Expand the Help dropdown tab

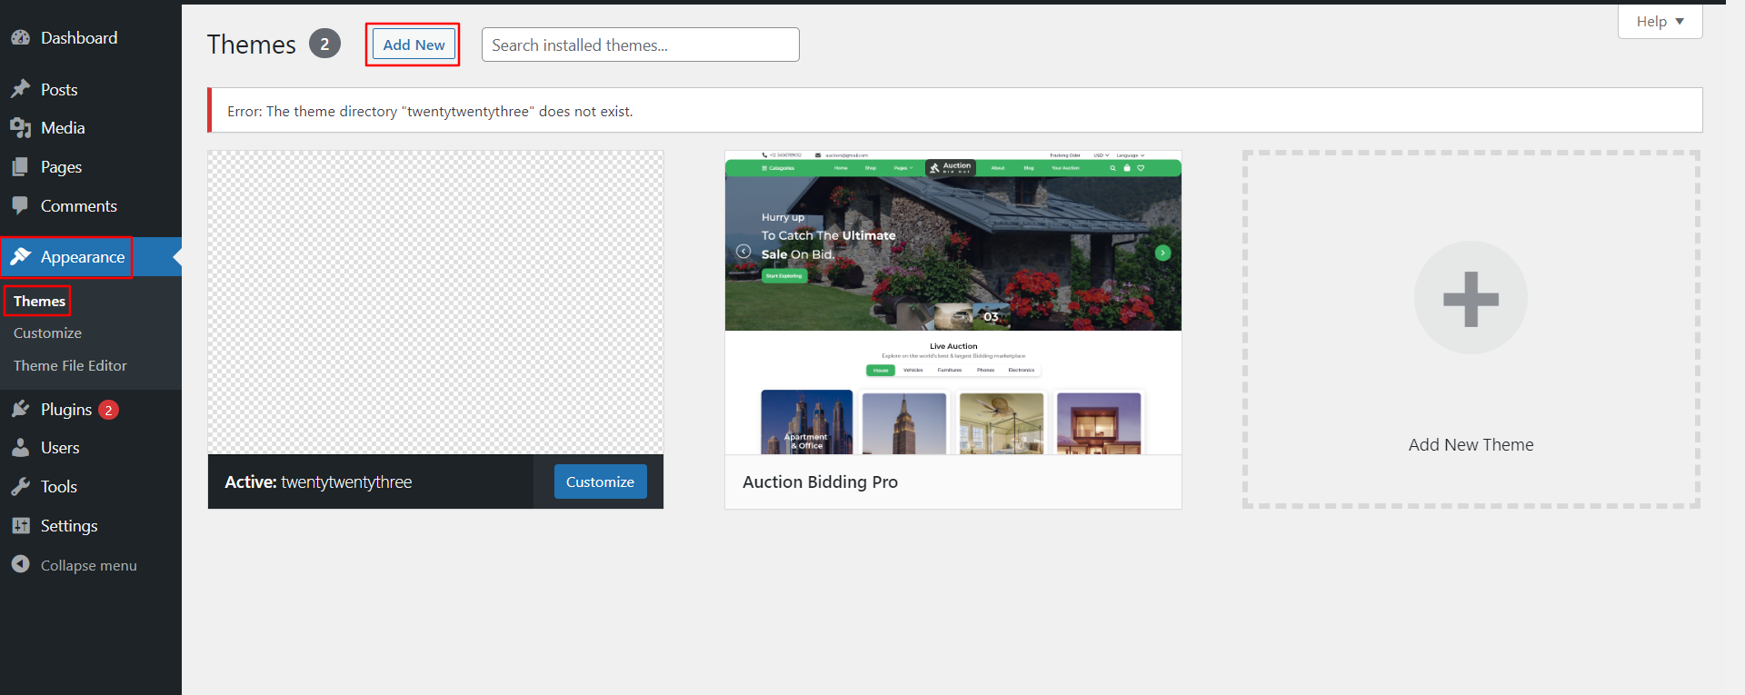coord(1660,22)
